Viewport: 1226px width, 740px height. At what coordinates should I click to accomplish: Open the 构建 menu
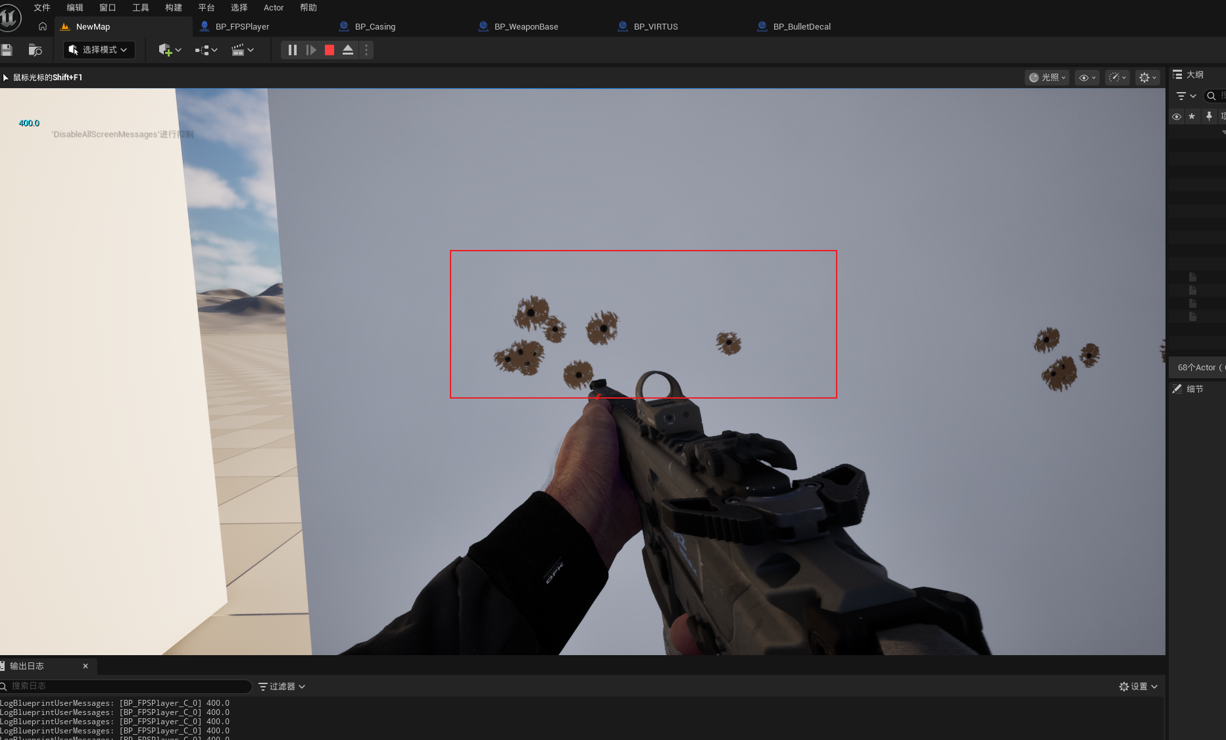[174, 8]
